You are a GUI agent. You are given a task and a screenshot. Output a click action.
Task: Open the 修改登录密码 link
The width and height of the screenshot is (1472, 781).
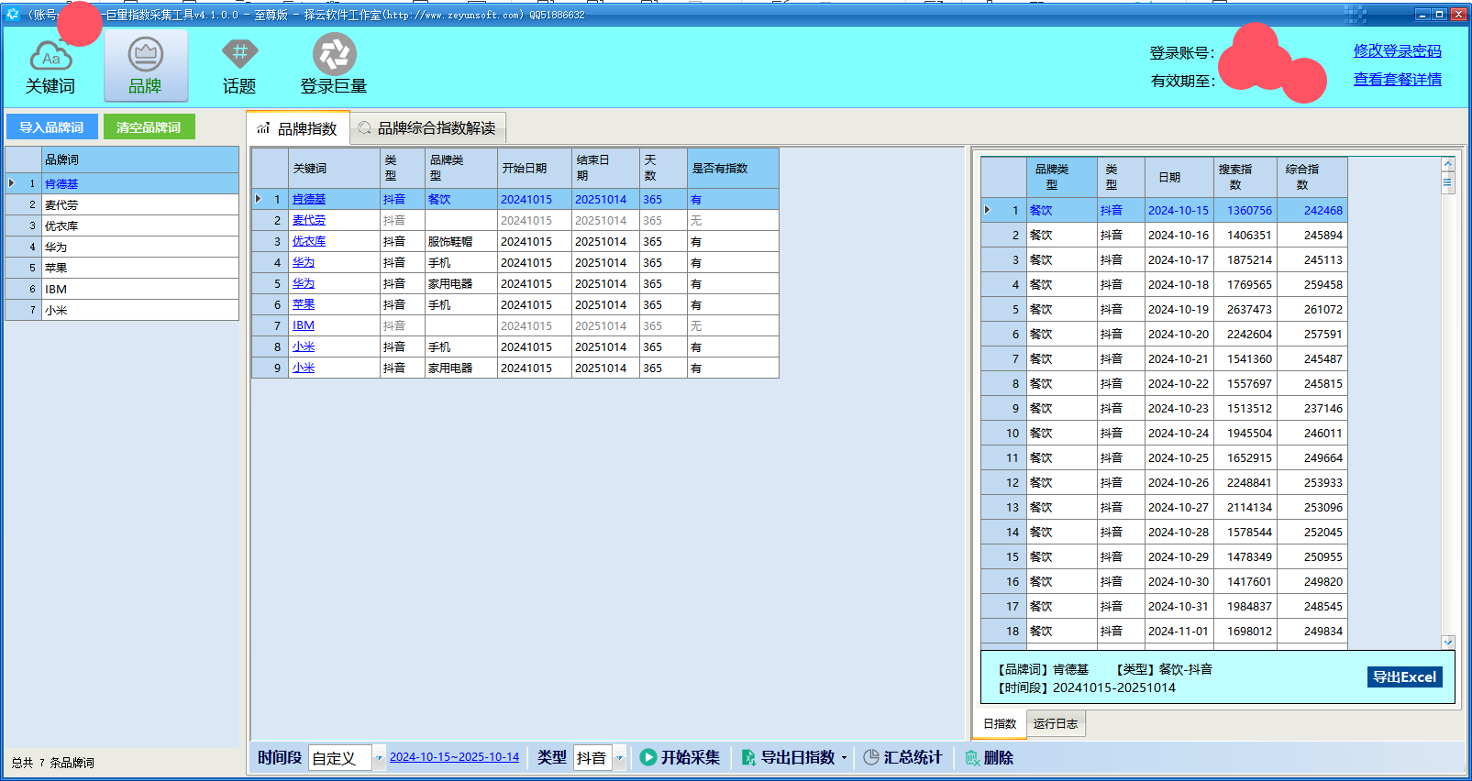1397,51
